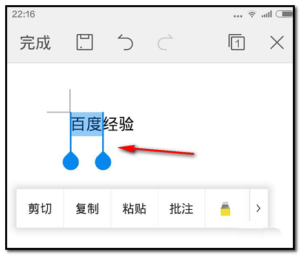Click the save floppy disk icon
Image resolution: width=300 pixels, height=255 pixels.
click(x=85, y=42)
